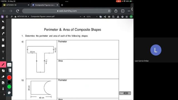Open a new browser tab
The image size is (178, 100).
(62, 5)
